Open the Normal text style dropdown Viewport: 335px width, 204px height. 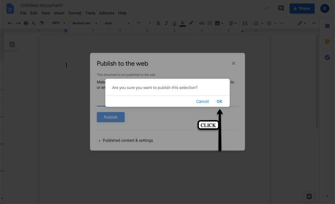(85, 23)
